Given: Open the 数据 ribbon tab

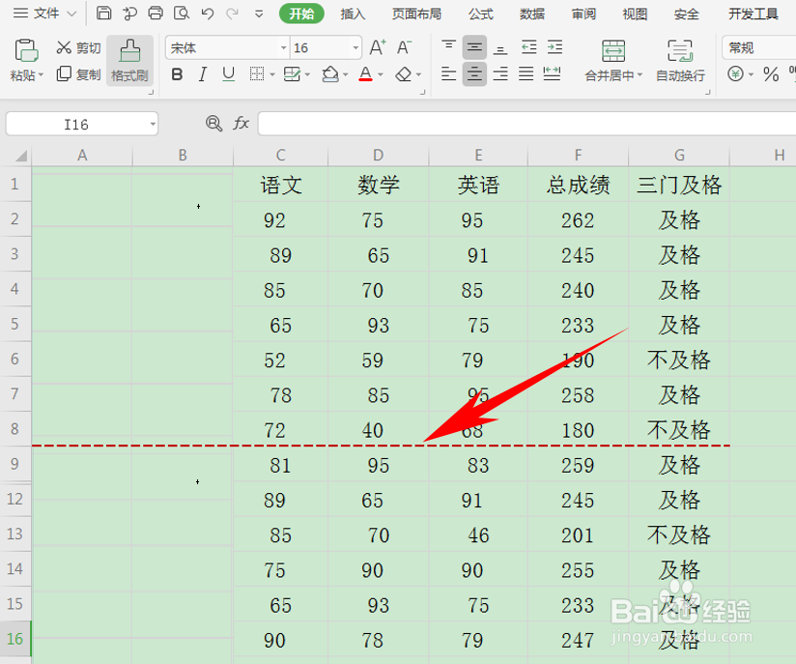Looking at the screenshot, I should tap(530, 14).
